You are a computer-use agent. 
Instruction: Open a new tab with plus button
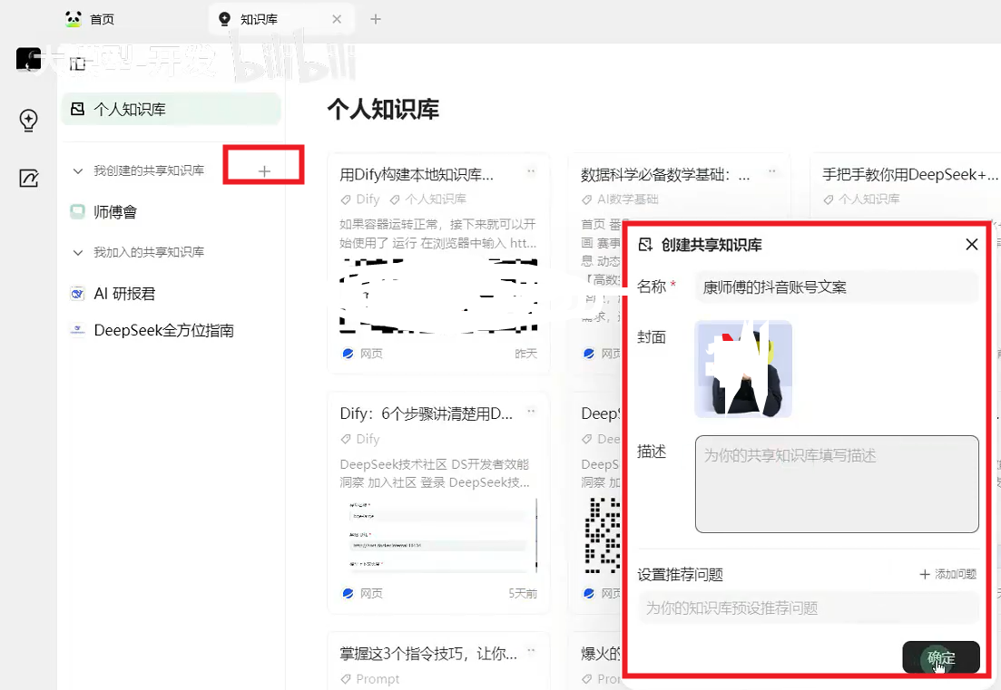click(376, 19)
